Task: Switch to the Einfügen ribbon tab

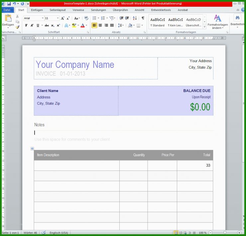Action: tap(37, 10)
